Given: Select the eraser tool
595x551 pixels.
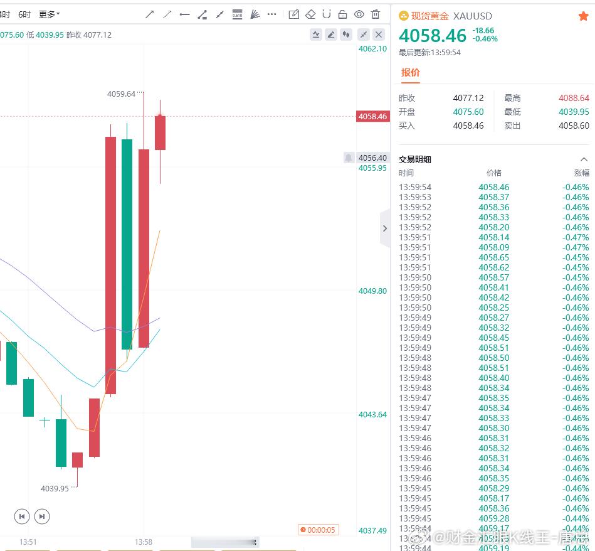Looking at the screenshot, I should (310, 14).
